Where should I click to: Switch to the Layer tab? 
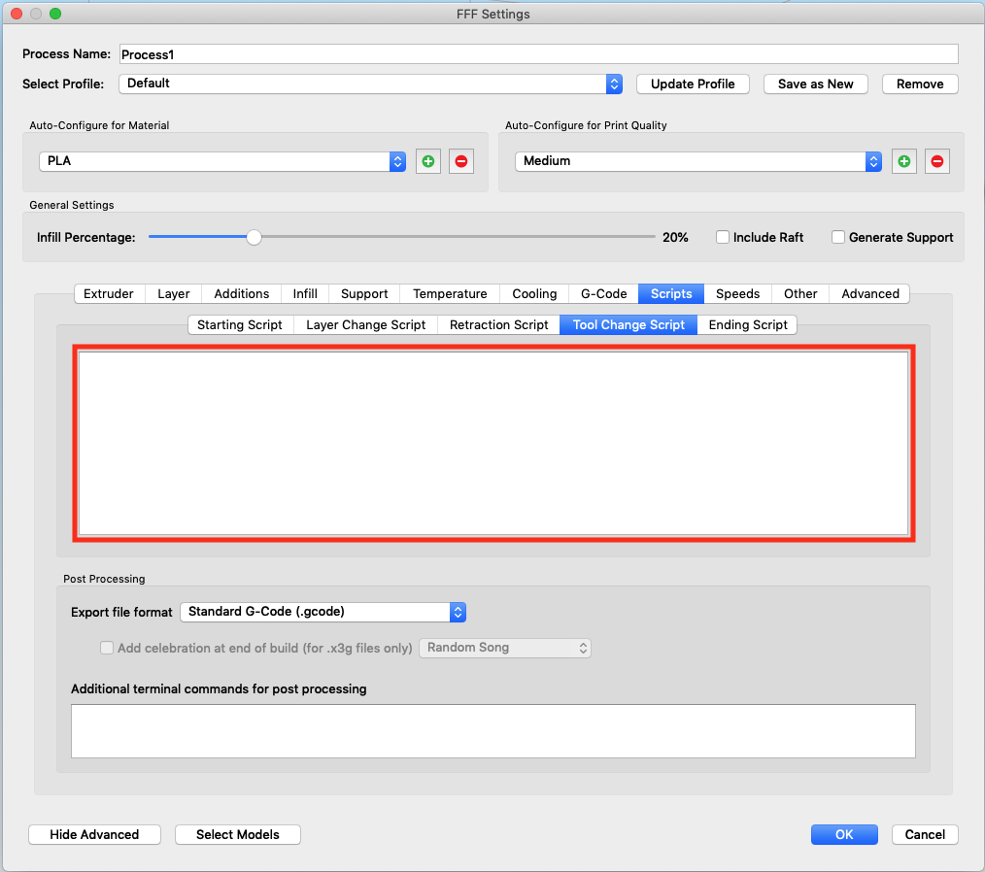click(x=173, y=294)
